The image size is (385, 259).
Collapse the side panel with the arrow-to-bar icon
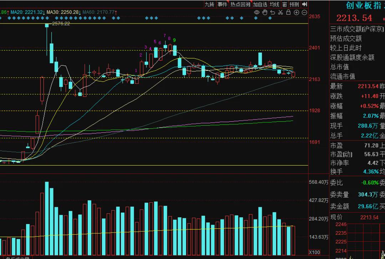tap(304, 4)
